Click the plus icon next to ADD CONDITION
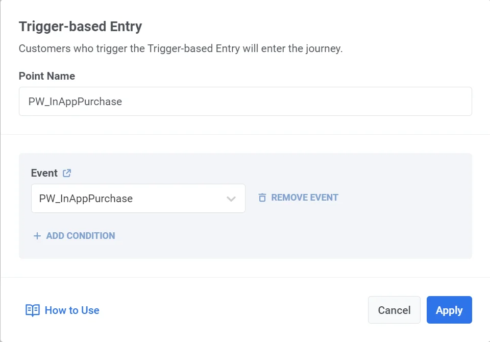The width and height of the screenshot is (490, 342). click(x=37, y=235)
